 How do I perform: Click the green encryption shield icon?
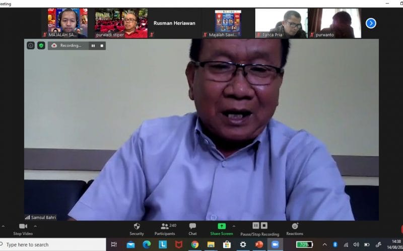pos(41,45)
